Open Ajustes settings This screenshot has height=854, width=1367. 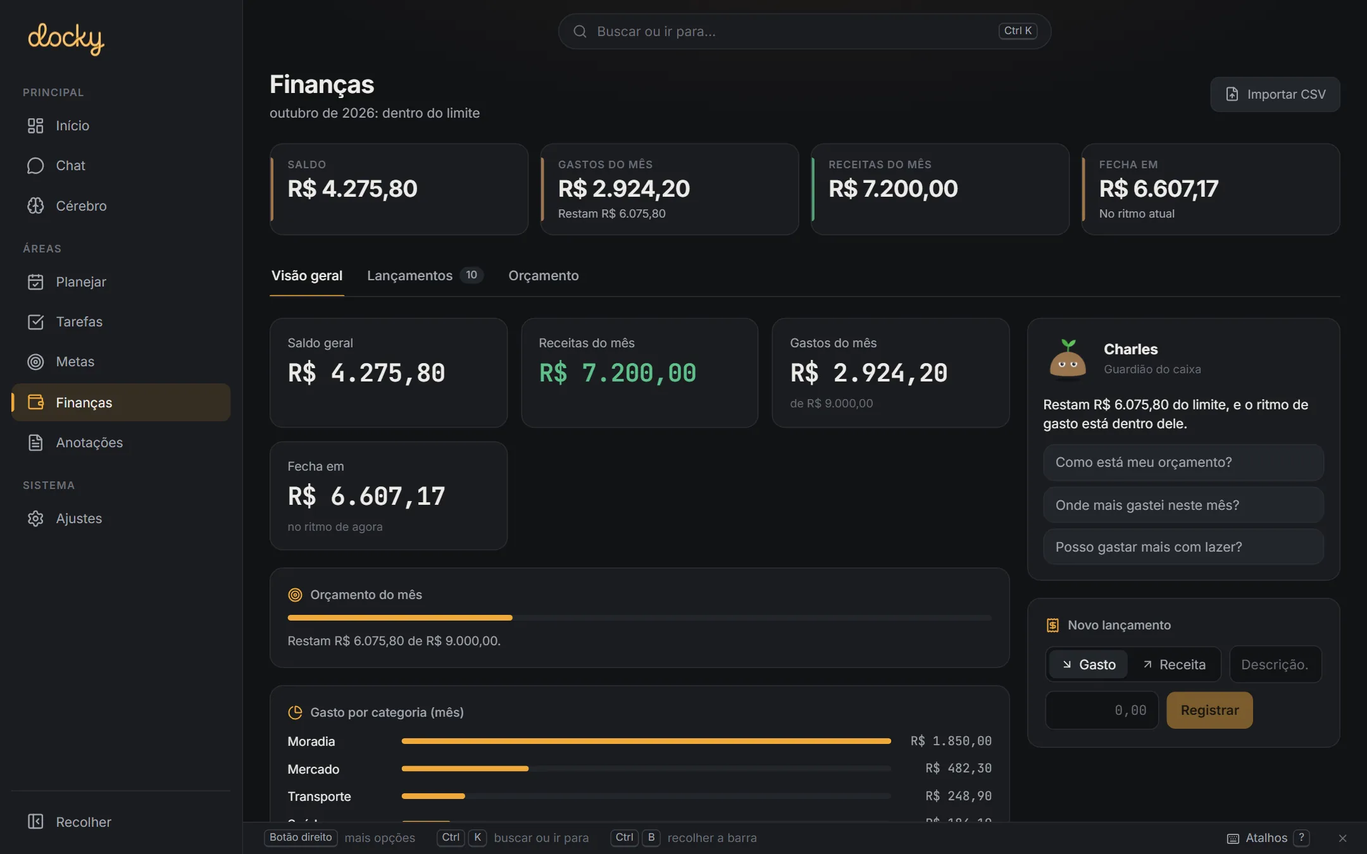[x=121, y=519]
